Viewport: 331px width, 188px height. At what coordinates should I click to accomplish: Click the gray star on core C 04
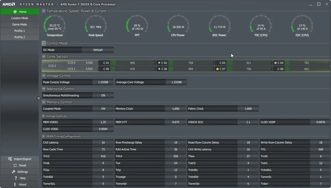[x=275, y=63]
